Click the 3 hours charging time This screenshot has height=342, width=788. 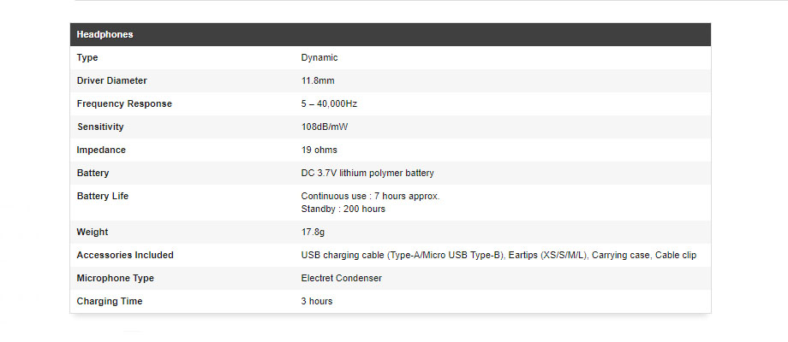pyautogui.click(x=317, y=301)
